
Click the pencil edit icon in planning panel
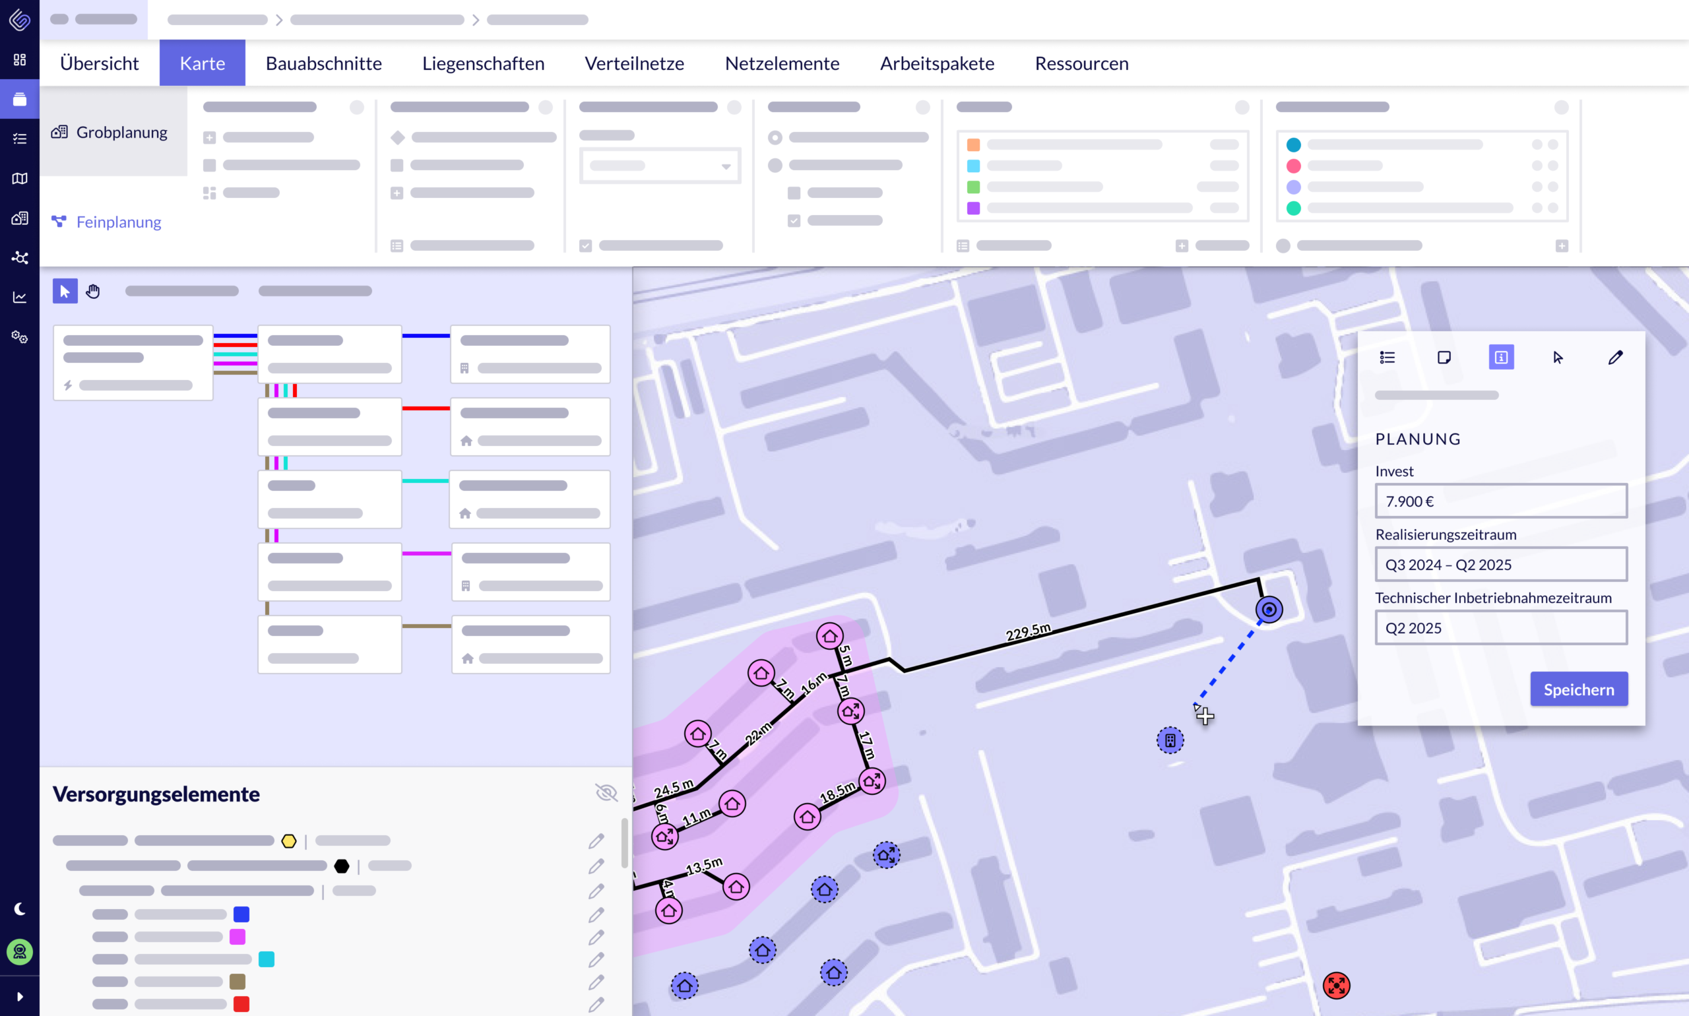pos(1615,358)
